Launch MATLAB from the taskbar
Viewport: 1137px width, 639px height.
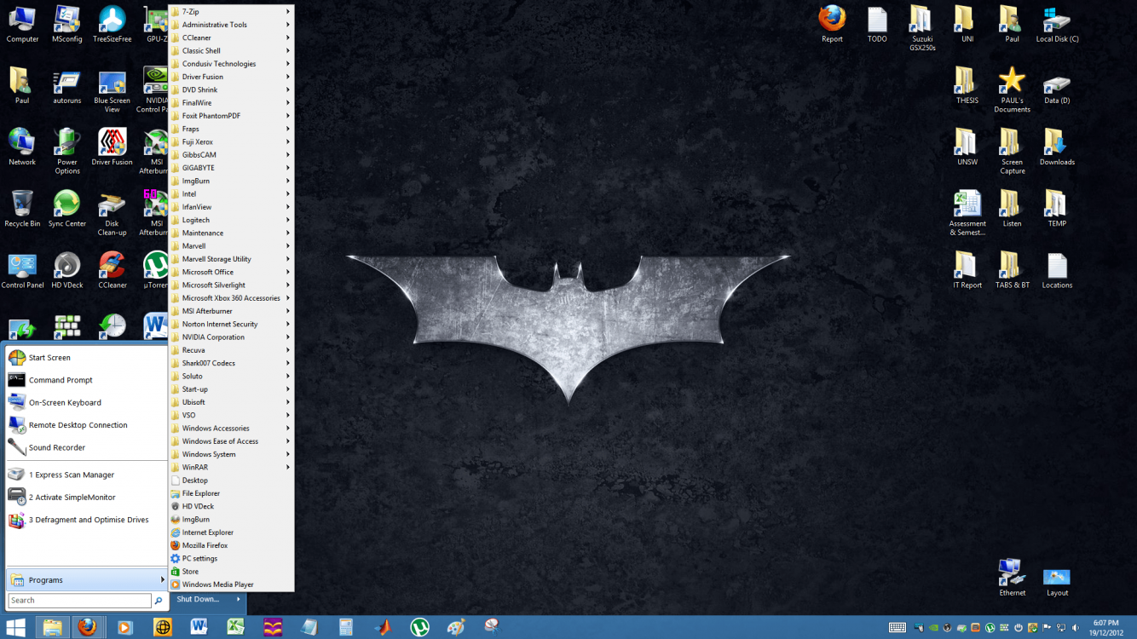383,627
